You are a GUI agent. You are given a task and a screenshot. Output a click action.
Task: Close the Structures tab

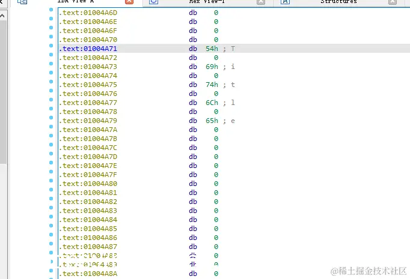(392, 2)
